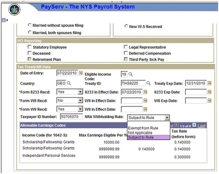This screenshot has width=219, height=174.
Task: Edit the Country code field
Action: [61, 83]
